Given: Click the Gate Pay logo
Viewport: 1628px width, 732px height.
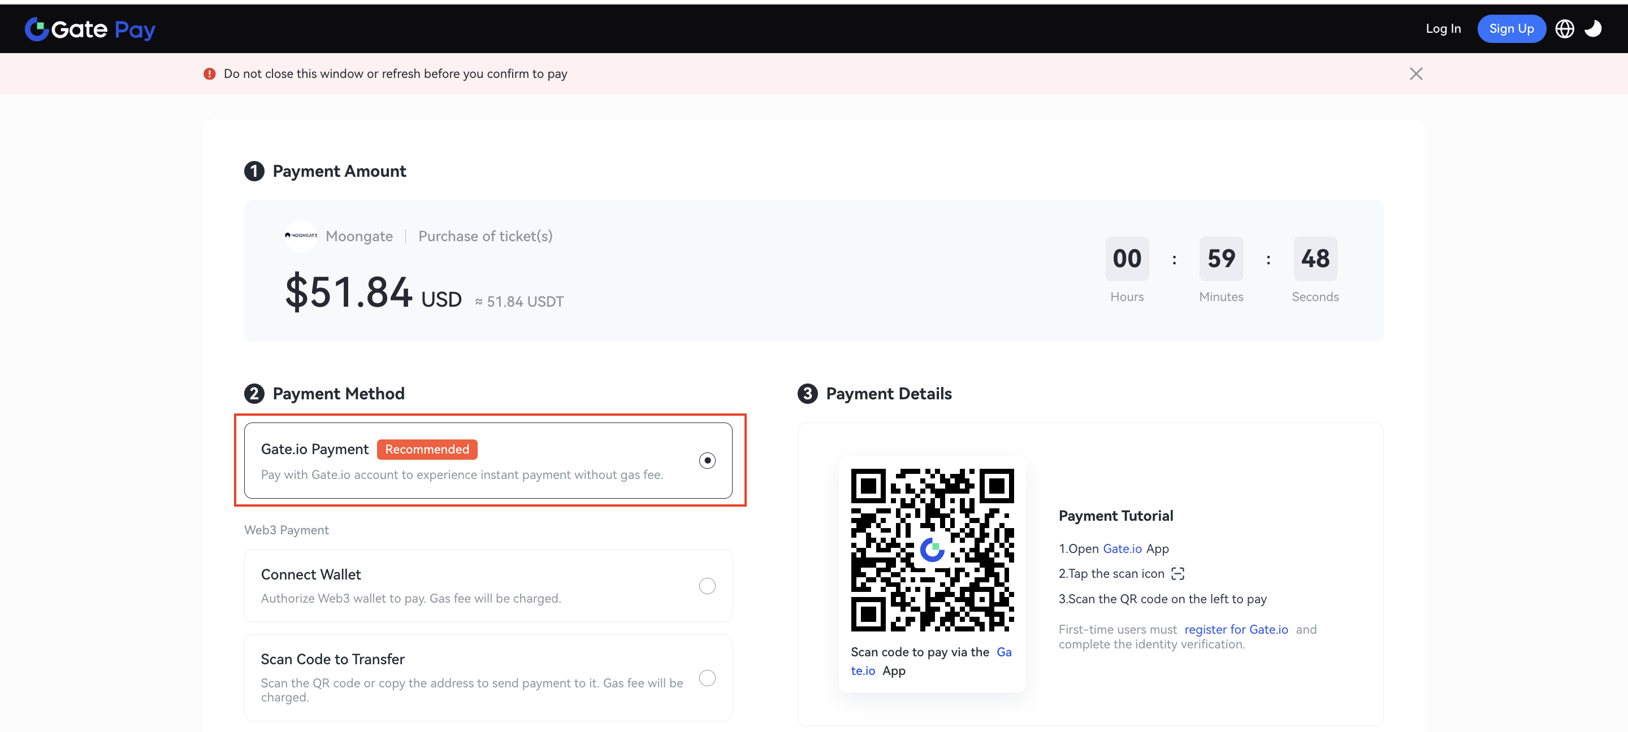Looking at the screenshot, I should pyautogui.click(x=90, y=29).
